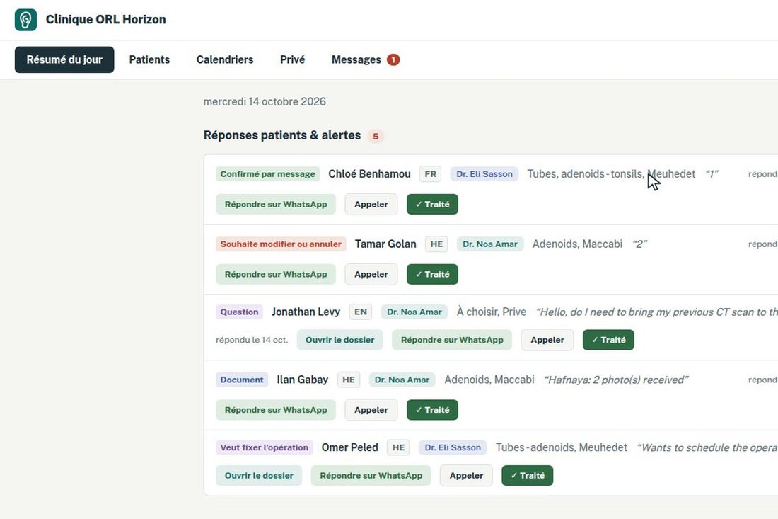Open Omer Peled's dossier
Image resolution: width=778 pixels, height=519 pixels.
(259, 475)
